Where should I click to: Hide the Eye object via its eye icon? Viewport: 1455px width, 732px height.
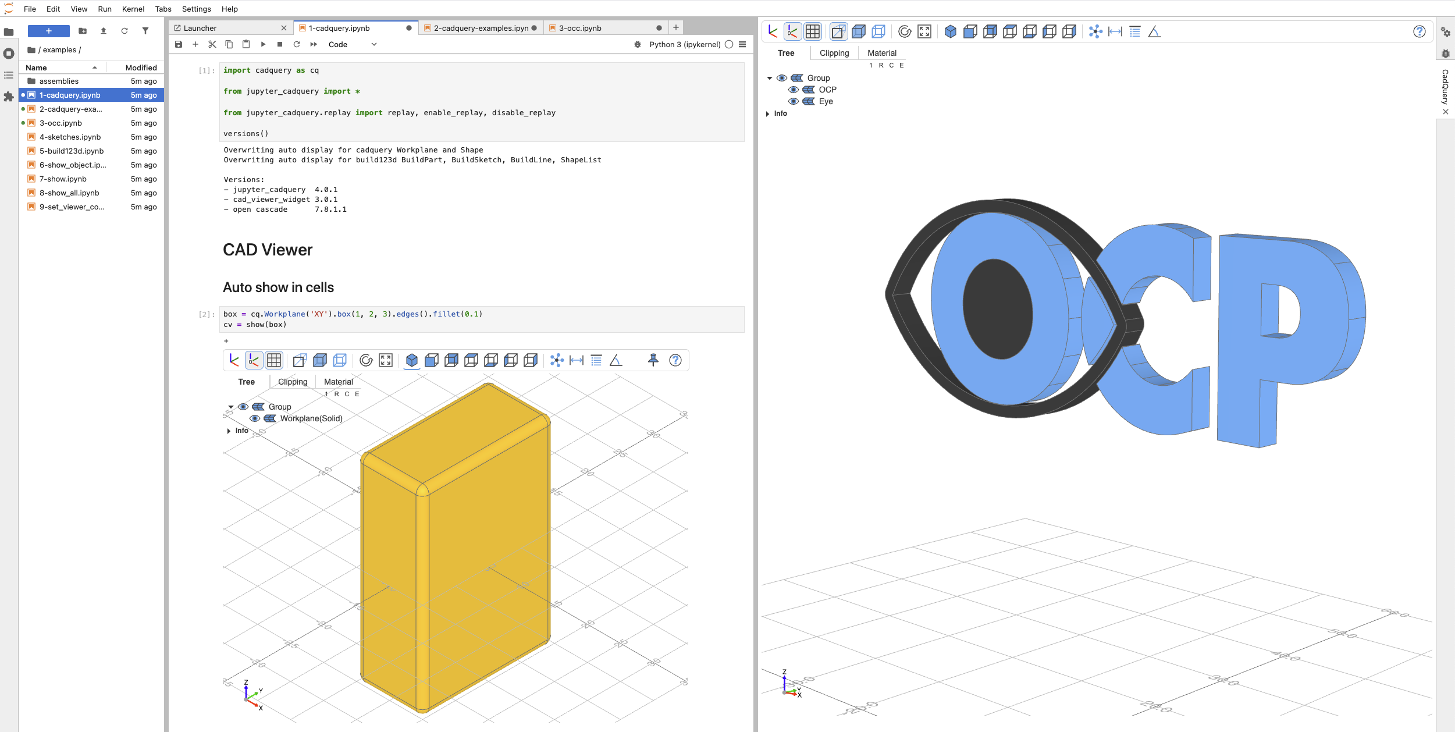click(x=794, y=101)
